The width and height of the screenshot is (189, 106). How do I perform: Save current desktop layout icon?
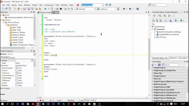(x=107, y=5)
